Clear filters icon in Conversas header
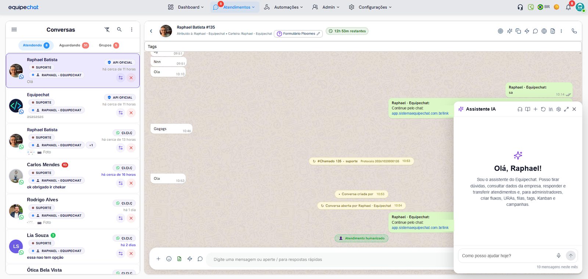Image resolution: width=588 pixels, height=279 pixels. tap(107, 29)
